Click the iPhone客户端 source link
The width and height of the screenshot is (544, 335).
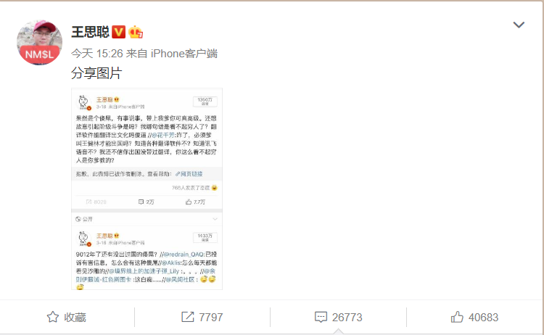[184, 54]
